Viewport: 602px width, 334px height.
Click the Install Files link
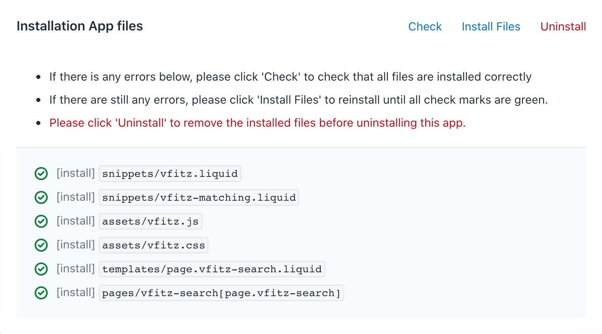click(x=491, y=27)
